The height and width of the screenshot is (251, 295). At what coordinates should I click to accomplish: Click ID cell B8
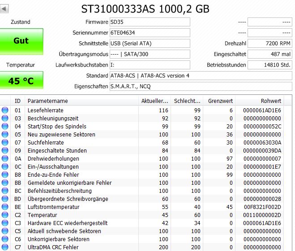[18, 174]
